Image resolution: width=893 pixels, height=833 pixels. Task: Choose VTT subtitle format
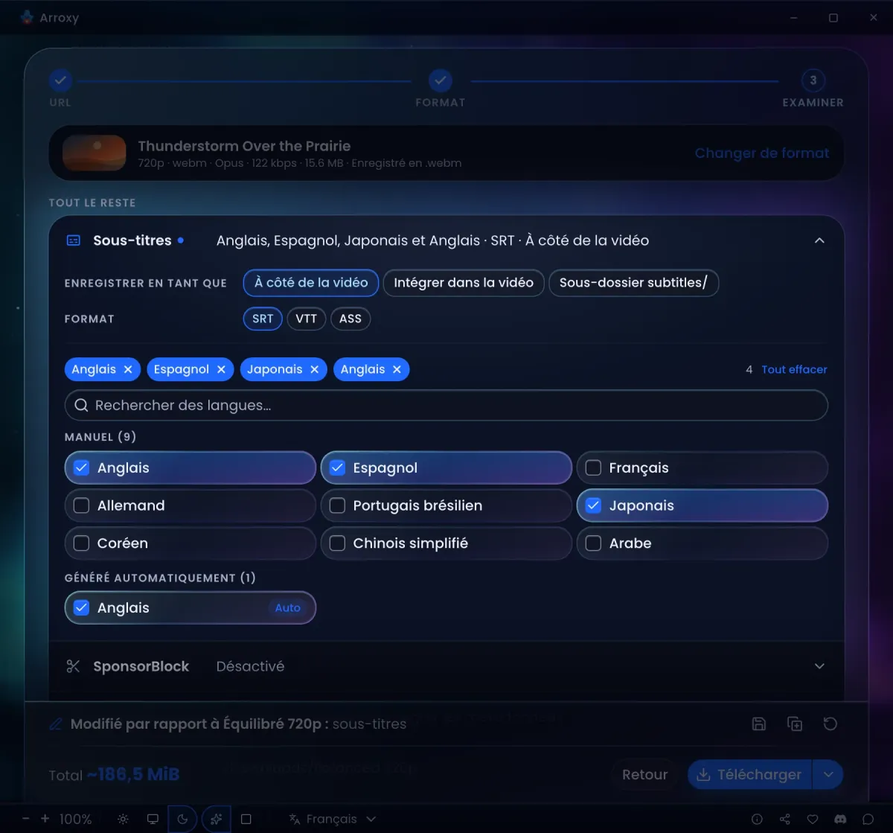click(306, 319)
